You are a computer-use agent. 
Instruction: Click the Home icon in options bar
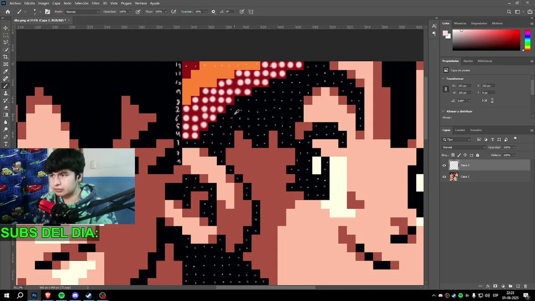(x=8, y=12)
